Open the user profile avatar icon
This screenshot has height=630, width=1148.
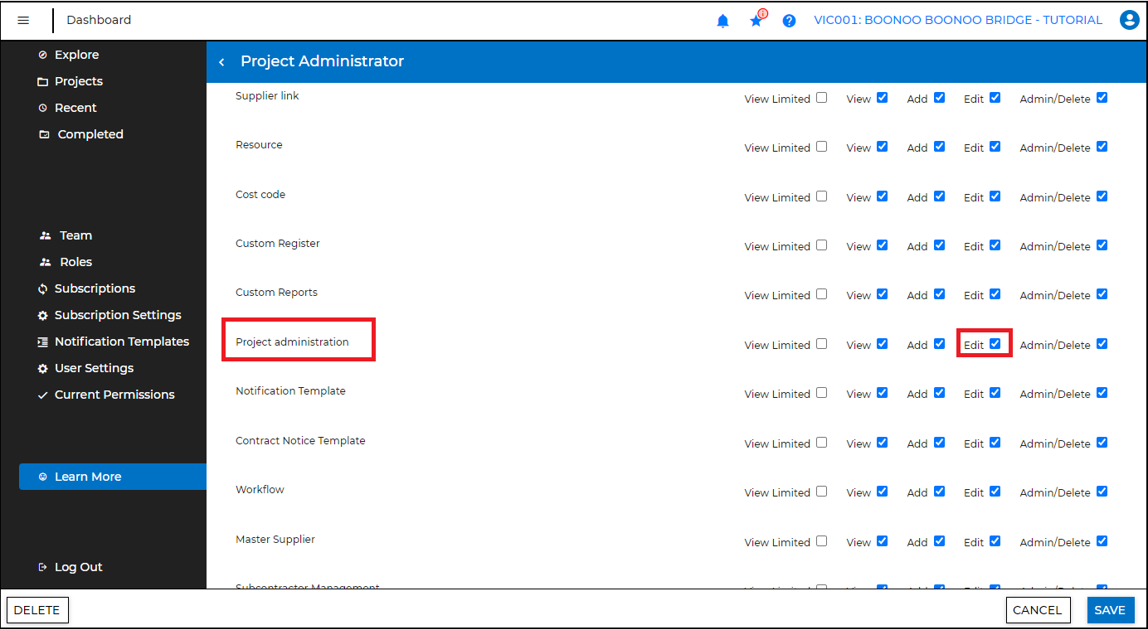coord(1128,21)
